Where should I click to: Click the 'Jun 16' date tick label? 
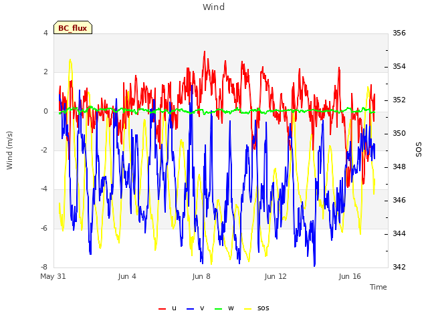(350, 276)
